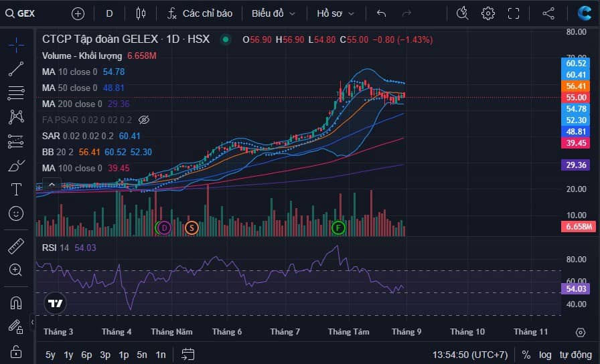Collapse the indicator legend with chevron
Image resolution: width=600 pixels, height=364 pixels.
coord(52,185)
